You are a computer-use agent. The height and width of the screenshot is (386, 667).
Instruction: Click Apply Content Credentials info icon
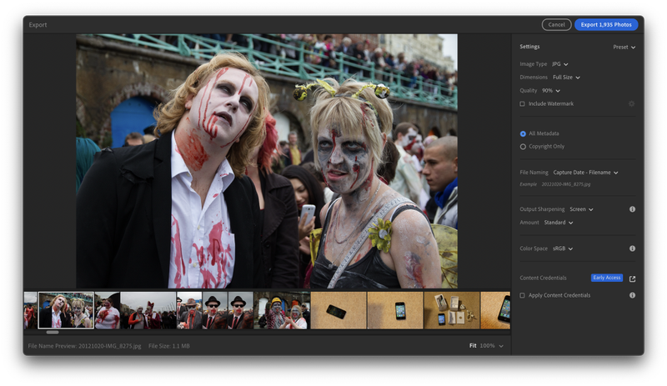click(x=632, y=295)
